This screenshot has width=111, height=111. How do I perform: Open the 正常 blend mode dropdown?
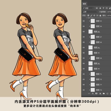tap(90, 12)
